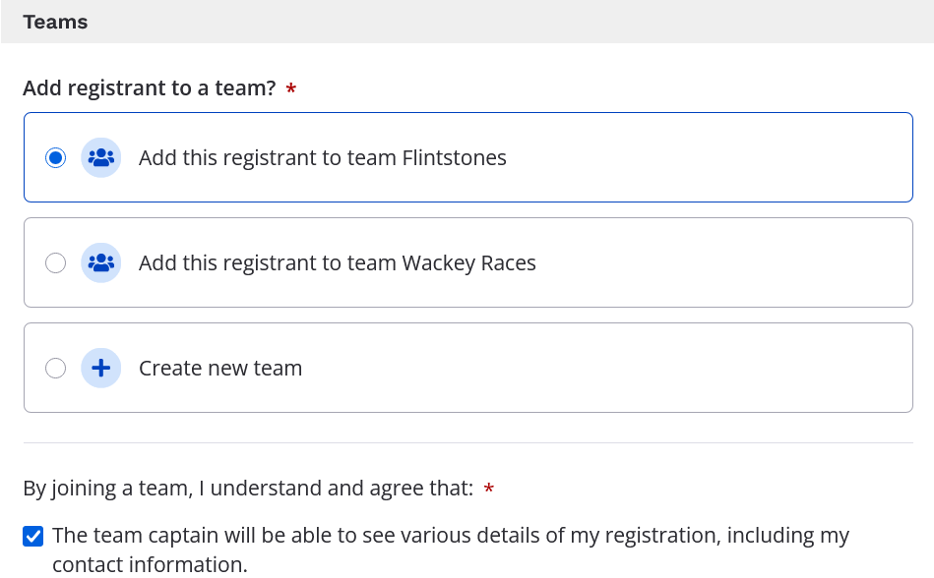Viewport: 934px width, 578px height.
Task: Click the 'Create new team' label text
Action: pos(220,368)
